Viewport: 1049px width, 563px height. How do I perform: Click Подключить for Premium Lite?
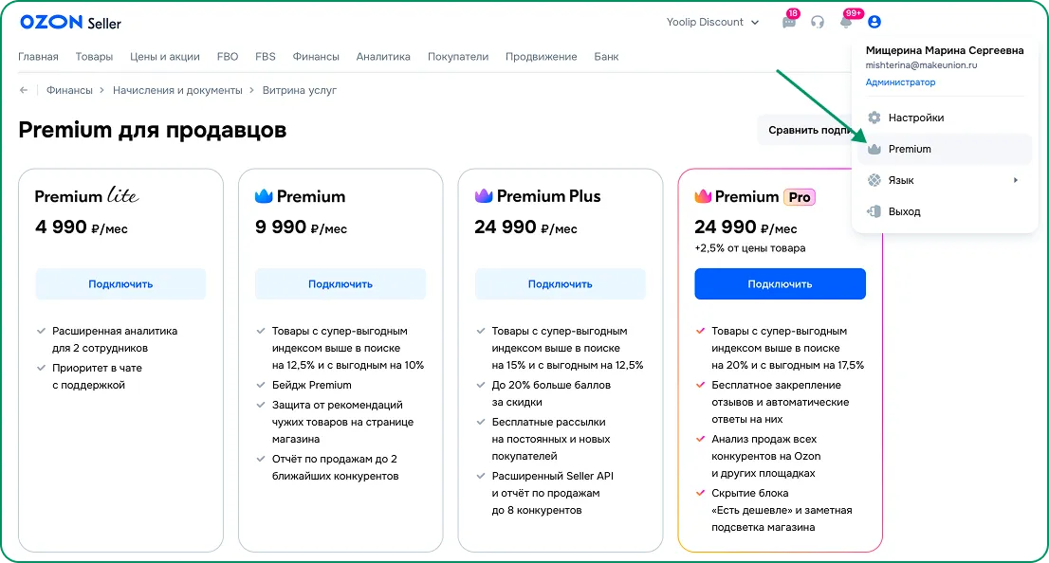coord(120,284)
